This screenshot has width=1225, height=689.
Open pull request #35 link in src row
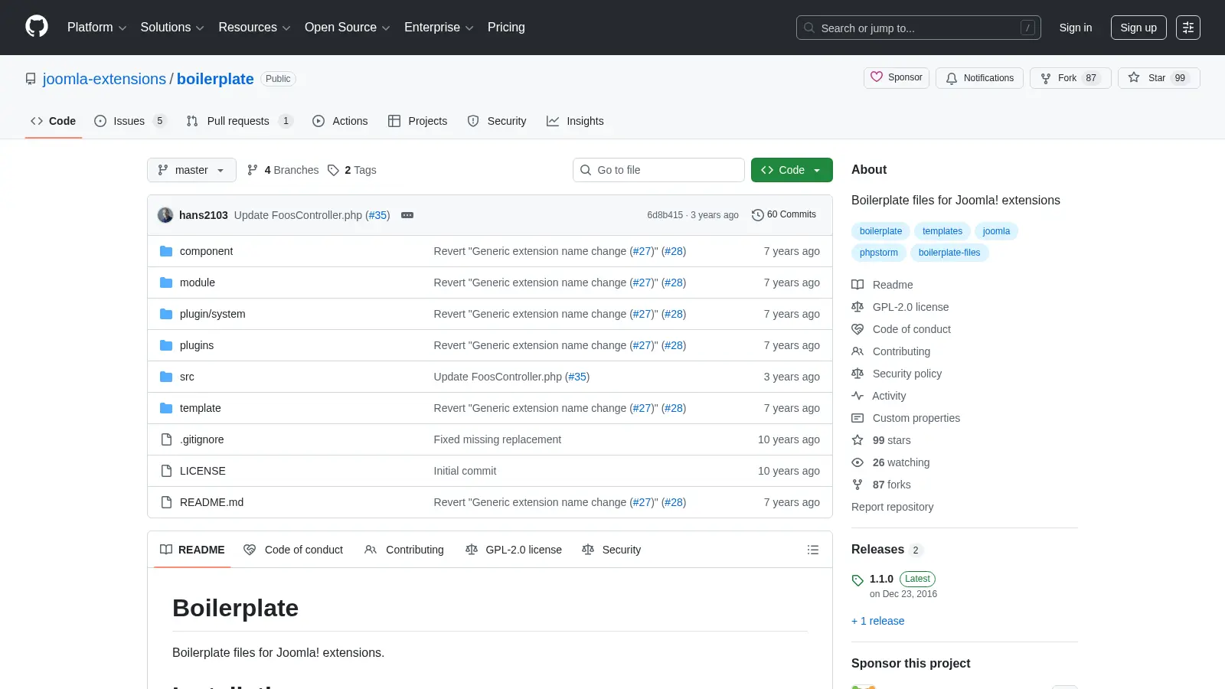coord(577,377)
